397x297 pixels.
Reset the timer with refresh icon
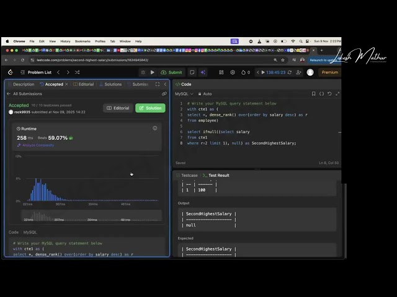[x=290, y=72]
